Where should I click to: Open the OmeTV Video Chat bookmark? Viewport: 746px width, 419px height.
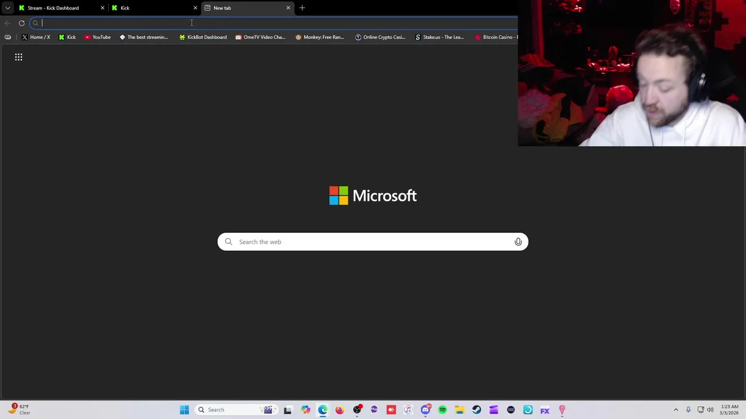[260, 37]
